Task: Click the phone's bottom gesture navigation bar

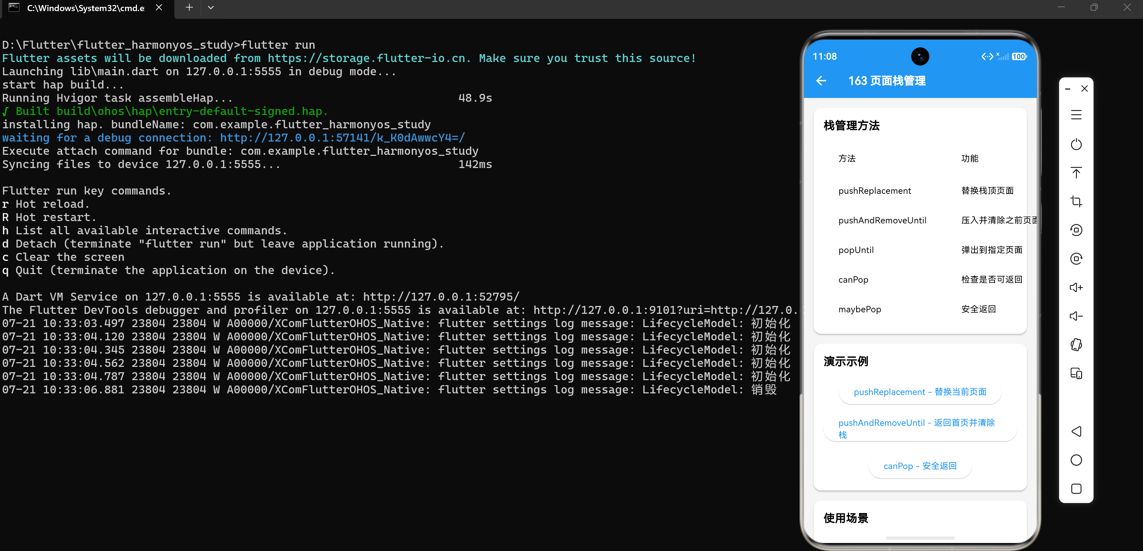Action: coord(920,538)
